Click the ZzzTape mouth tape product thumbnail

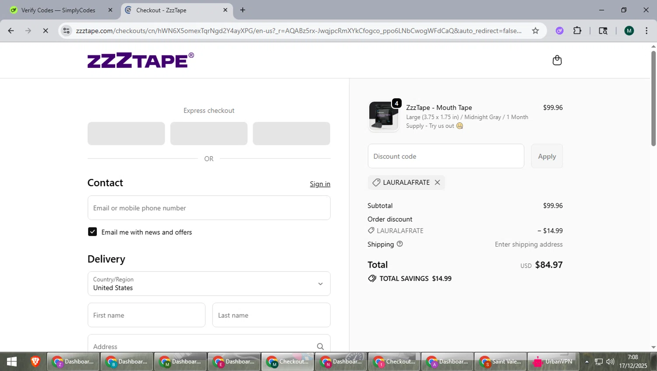[384, 116]
